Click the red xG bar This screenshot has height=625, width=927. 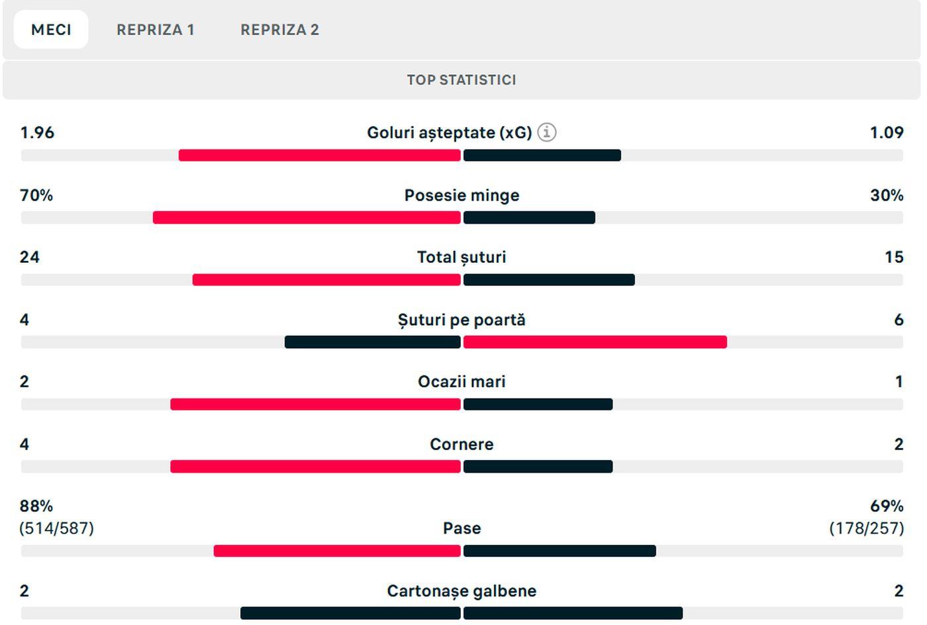pos(319,156)
